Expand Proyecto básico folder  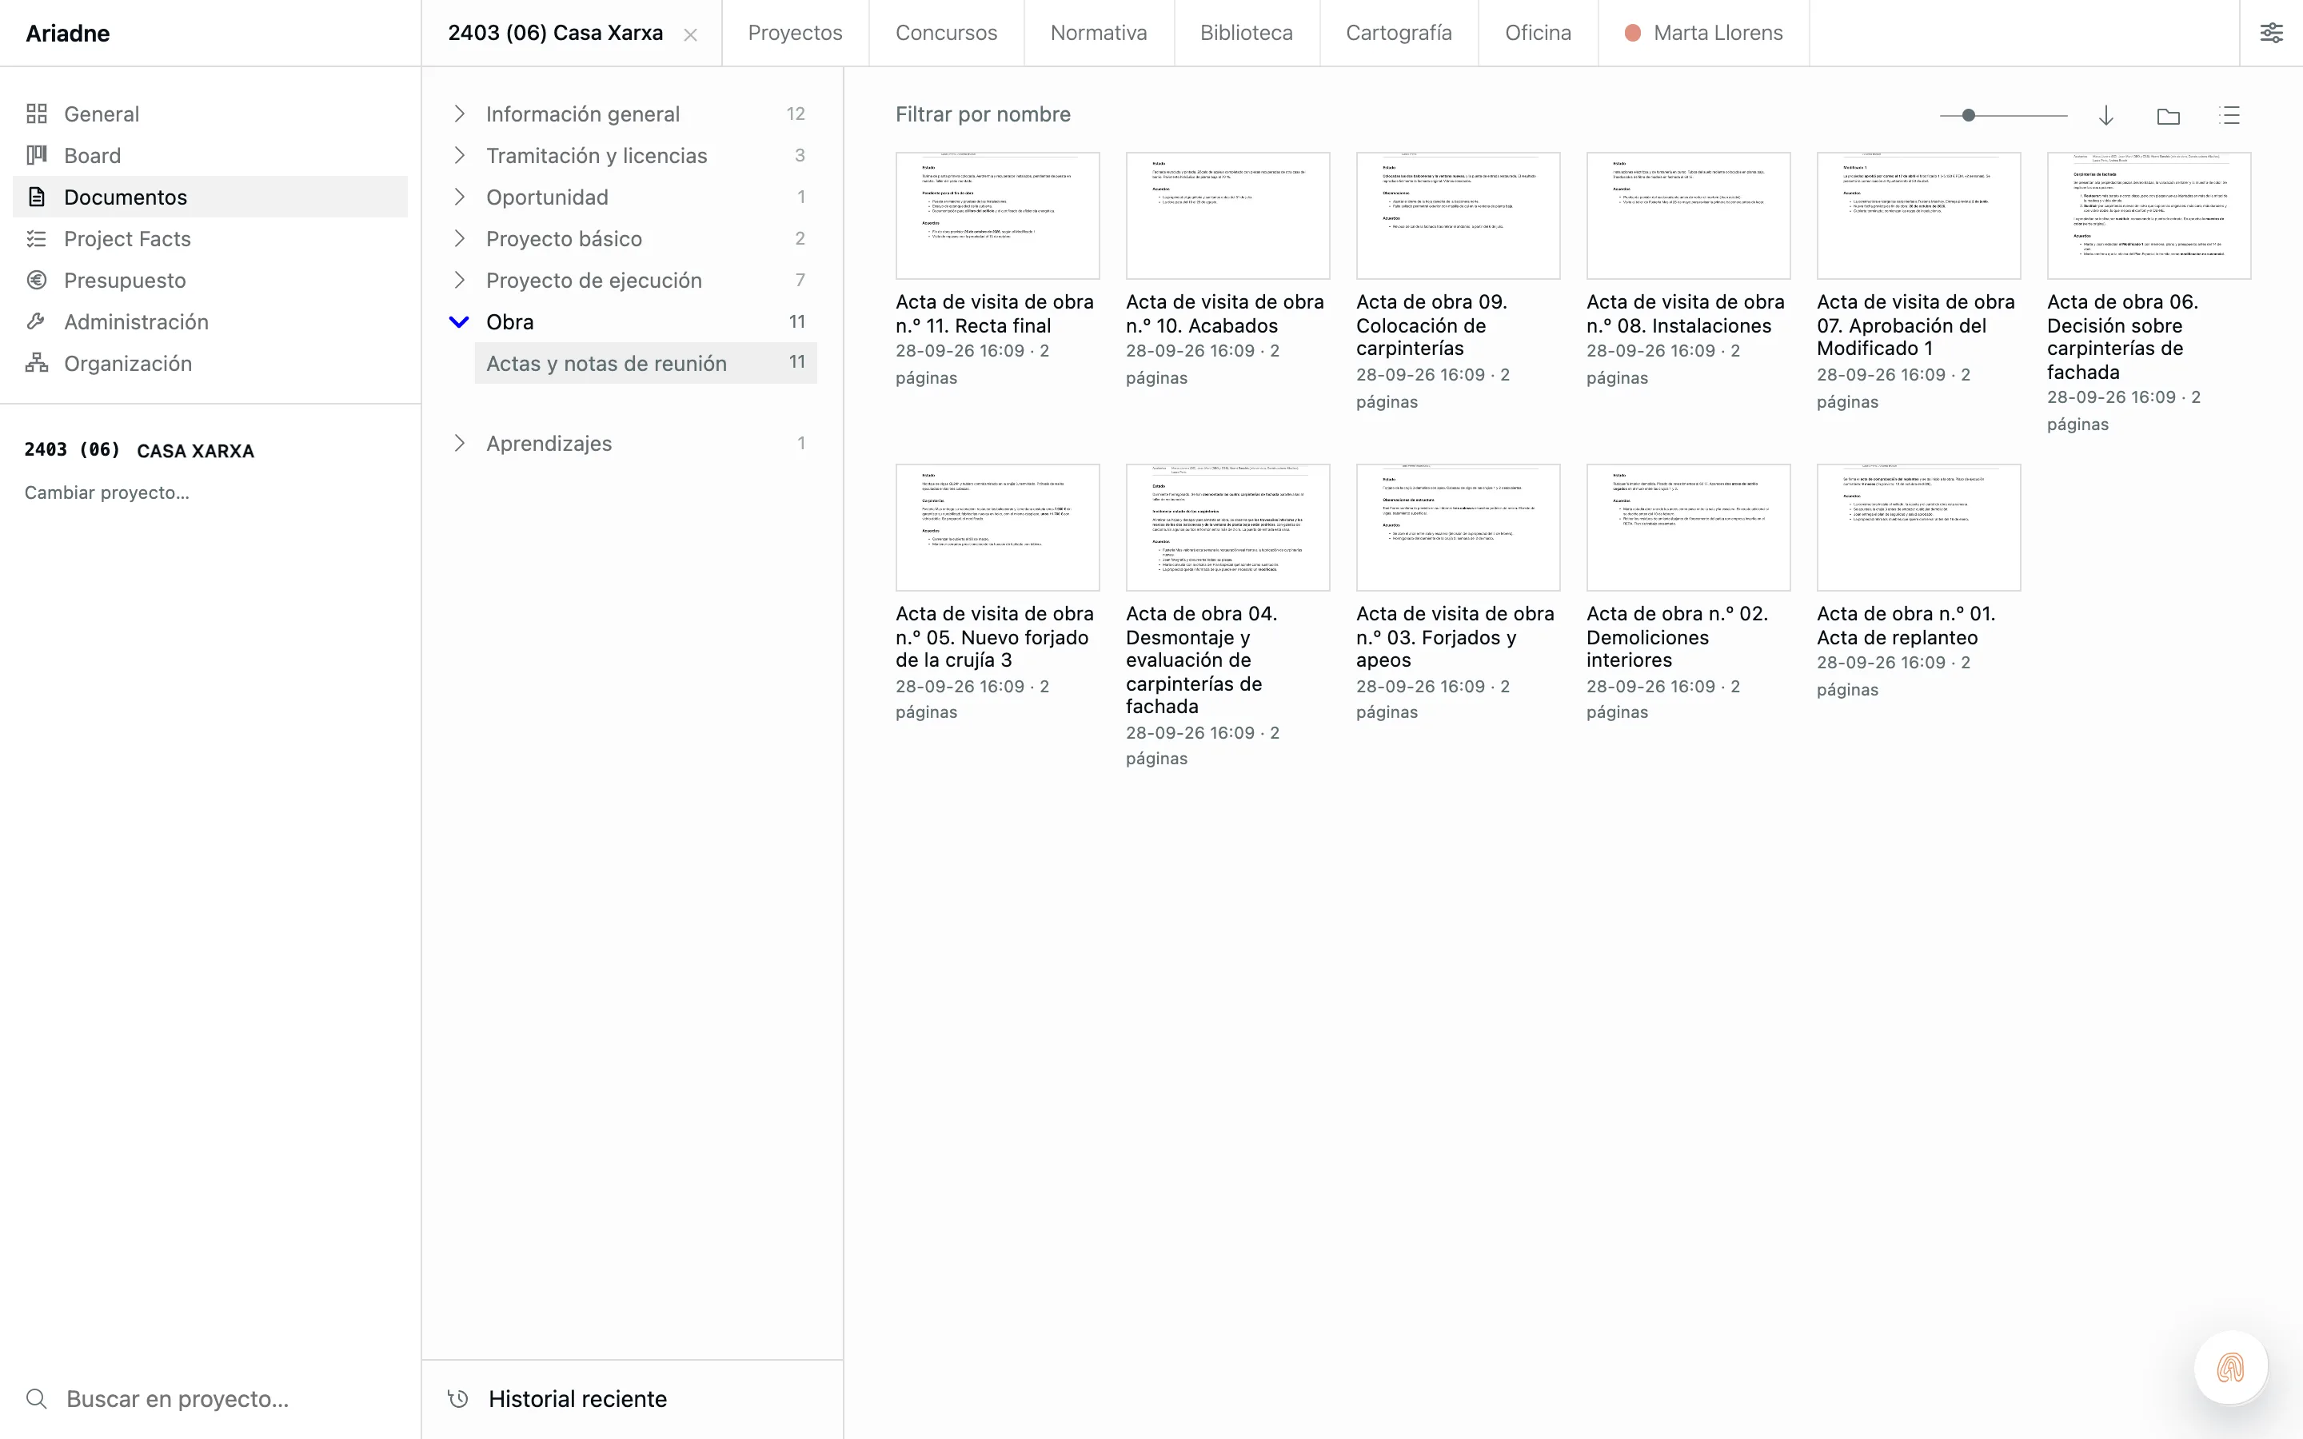(x=459, y=239)
